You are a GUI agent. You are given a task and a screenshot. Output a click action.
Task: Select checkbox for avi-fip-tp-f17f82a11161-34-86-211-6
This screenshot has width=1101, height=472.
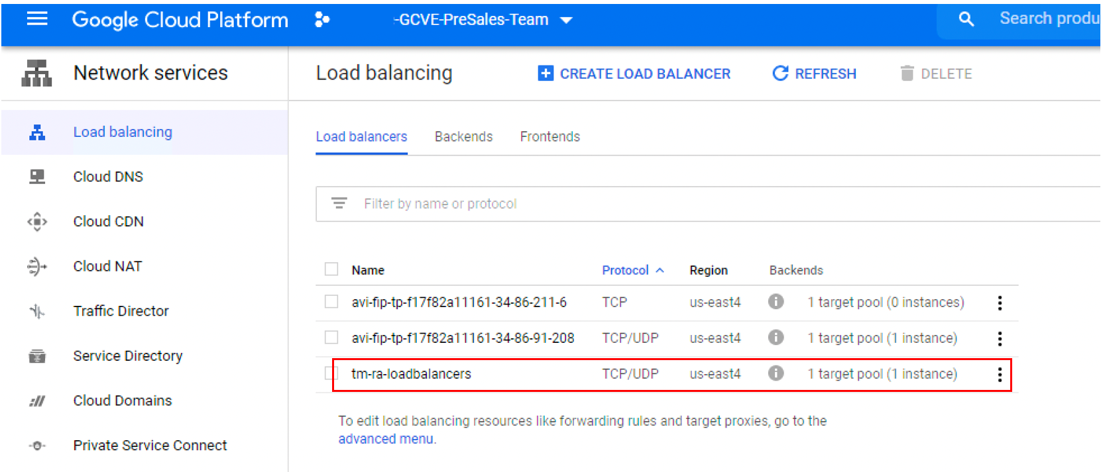pyautogui.click(x=331, y=302)
